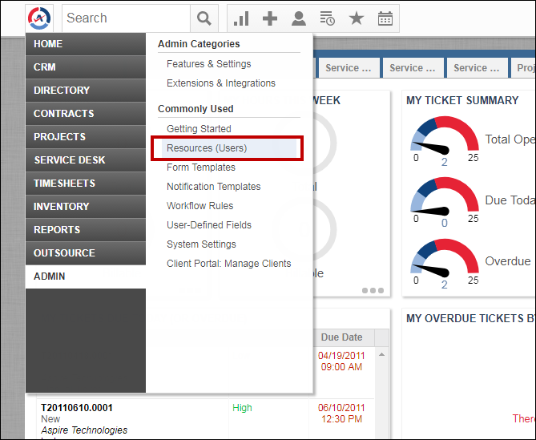This screenshot has width=536, height=440.
Task: Click the recent history clock icon
Action: coord(327,18)
